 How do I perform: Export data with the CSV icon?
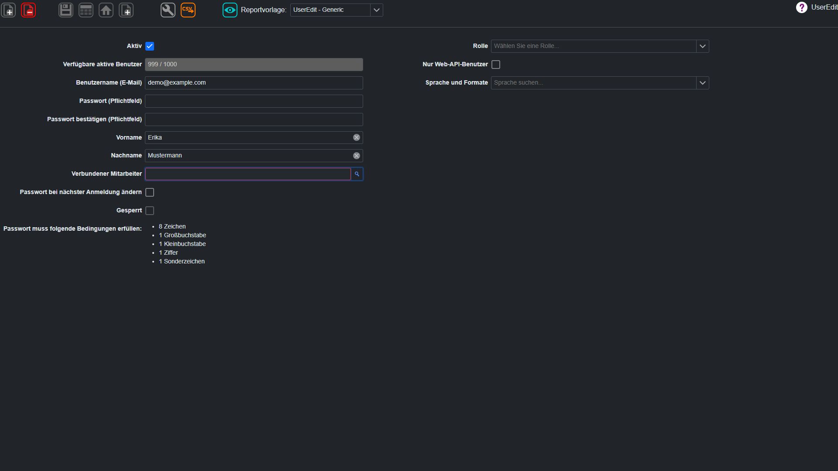coord(188,10)
